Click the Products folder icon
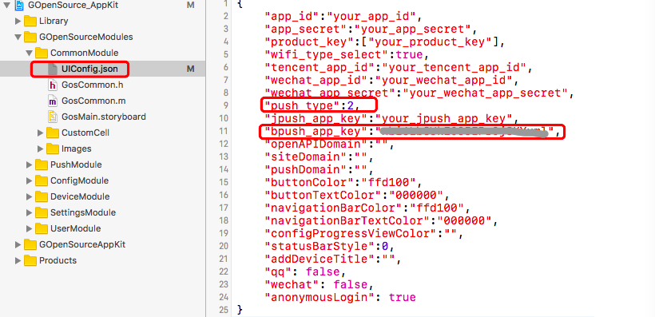This screenshot has width=655, height=317. [x=30, y=260]
